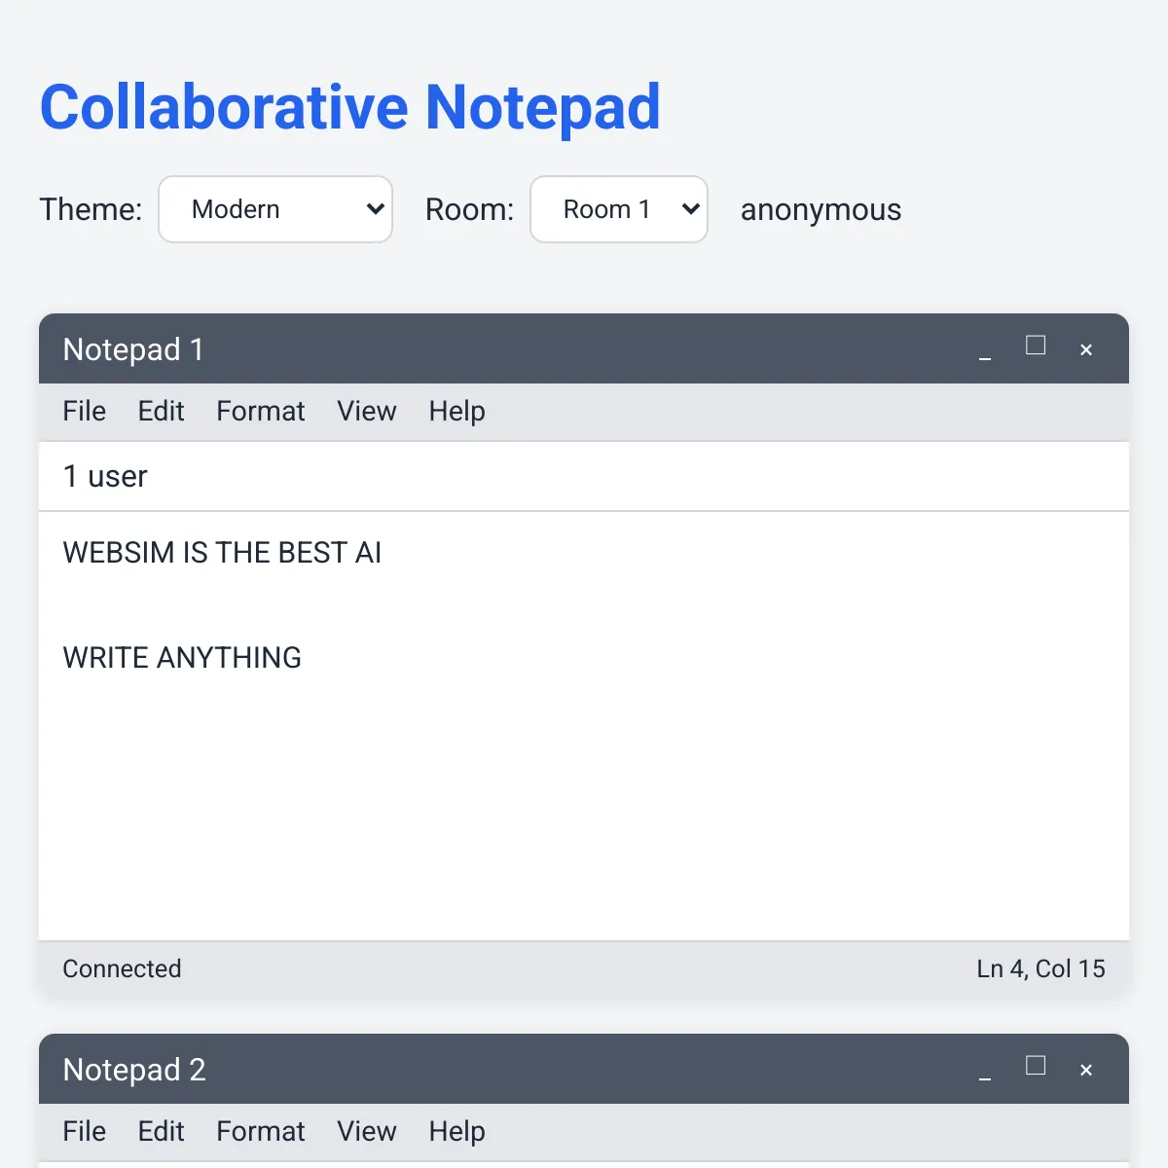Open the Help menu in Notepad 2

456,1131
